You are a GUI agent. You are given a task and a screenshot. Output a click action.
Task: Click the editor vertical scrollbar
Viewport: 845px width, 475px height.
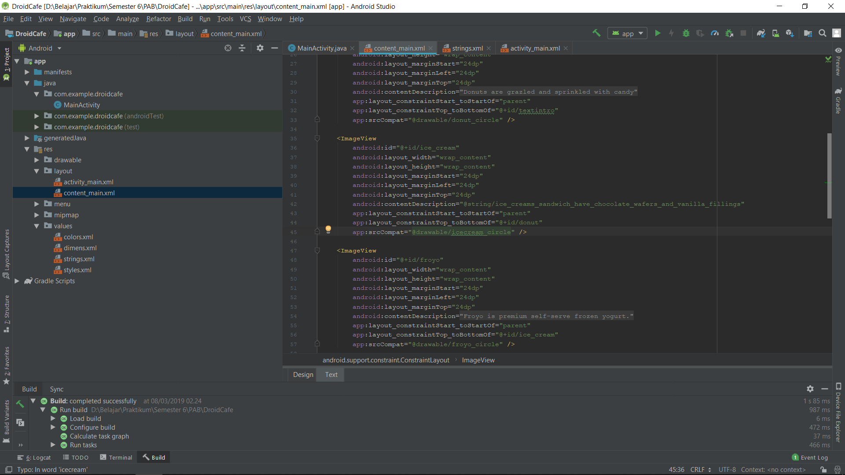(x=829, y=176)
